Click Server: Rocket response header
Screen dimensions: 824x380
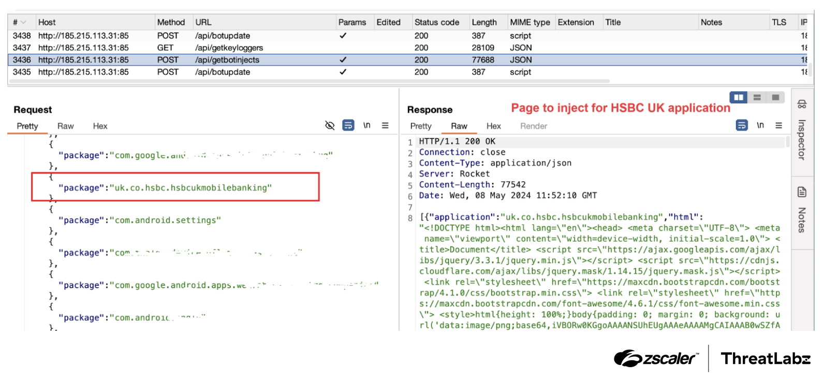point(454,174)
